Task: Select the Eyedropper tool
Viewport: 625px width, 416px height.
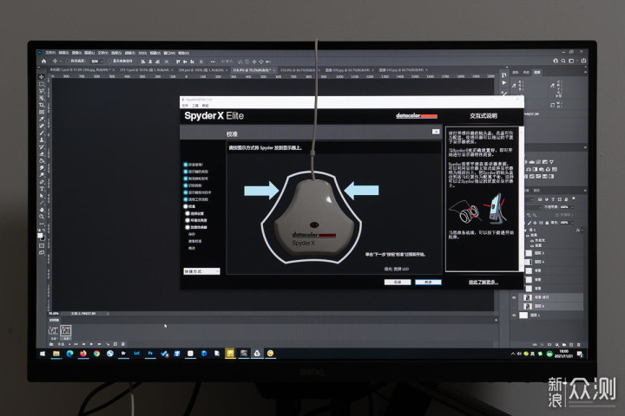Action: click(42, 119)
